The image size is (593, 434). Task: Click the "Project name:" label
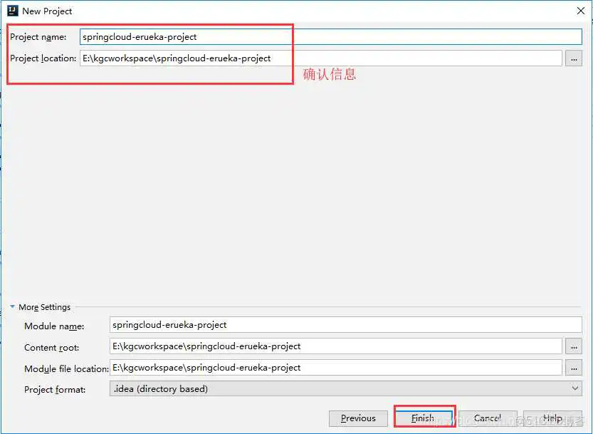(x=38, y=37)
